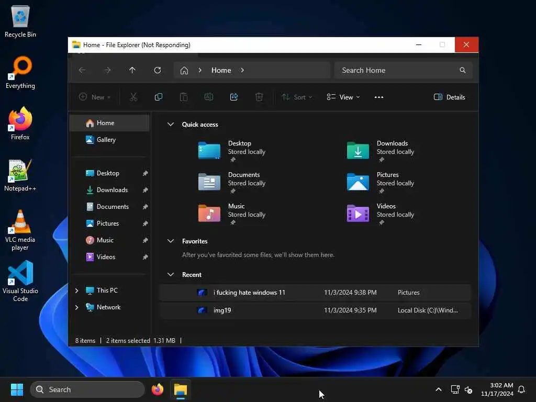The image size is (536, 402).
Task: Open Downloads folder in Quick access
Action: pos(381,151)
